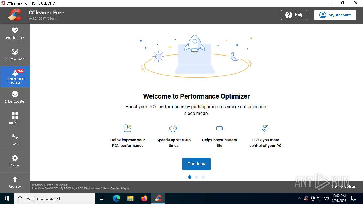Click 'Speeds up start-up times' text

coord(174,143)
